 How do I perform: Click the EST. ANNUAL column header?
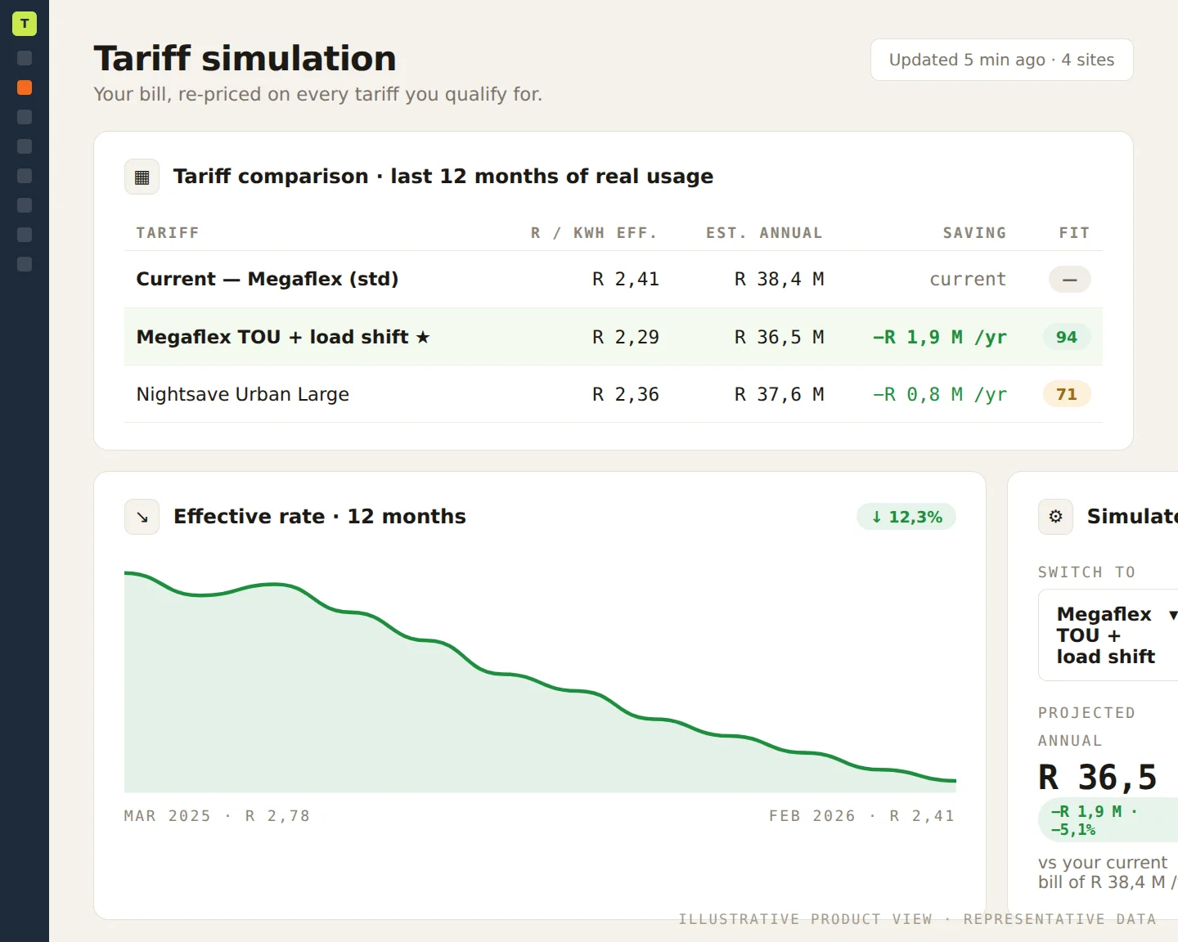click(765, 233)
